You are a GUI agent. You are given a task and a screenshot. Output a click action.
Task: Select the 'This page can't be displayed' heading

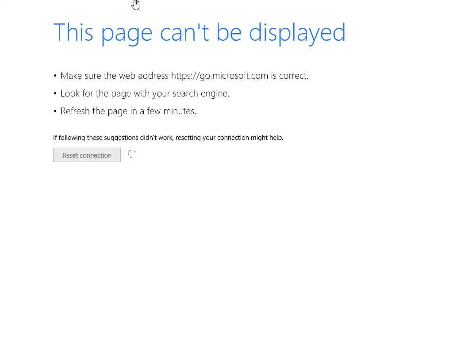coord(200,33)
